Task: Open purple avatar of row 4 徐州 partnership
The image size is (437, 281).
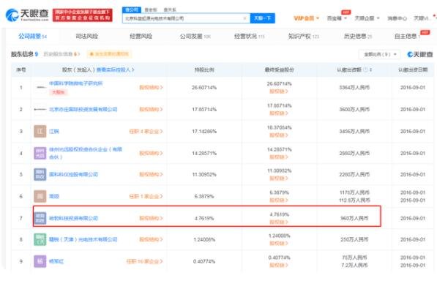Action: click(x=40, y=153)
